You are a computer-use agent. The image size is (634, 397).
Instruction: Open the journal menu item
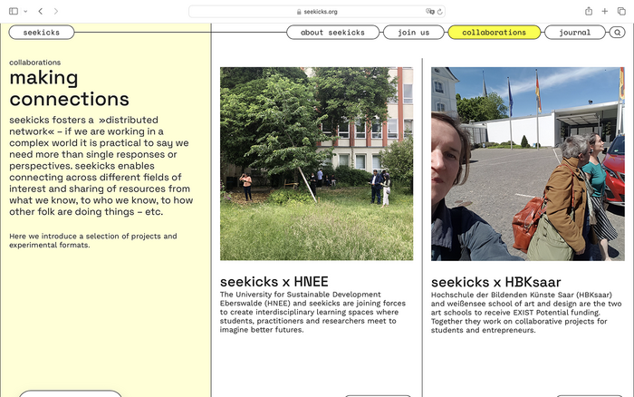point(574,33)
